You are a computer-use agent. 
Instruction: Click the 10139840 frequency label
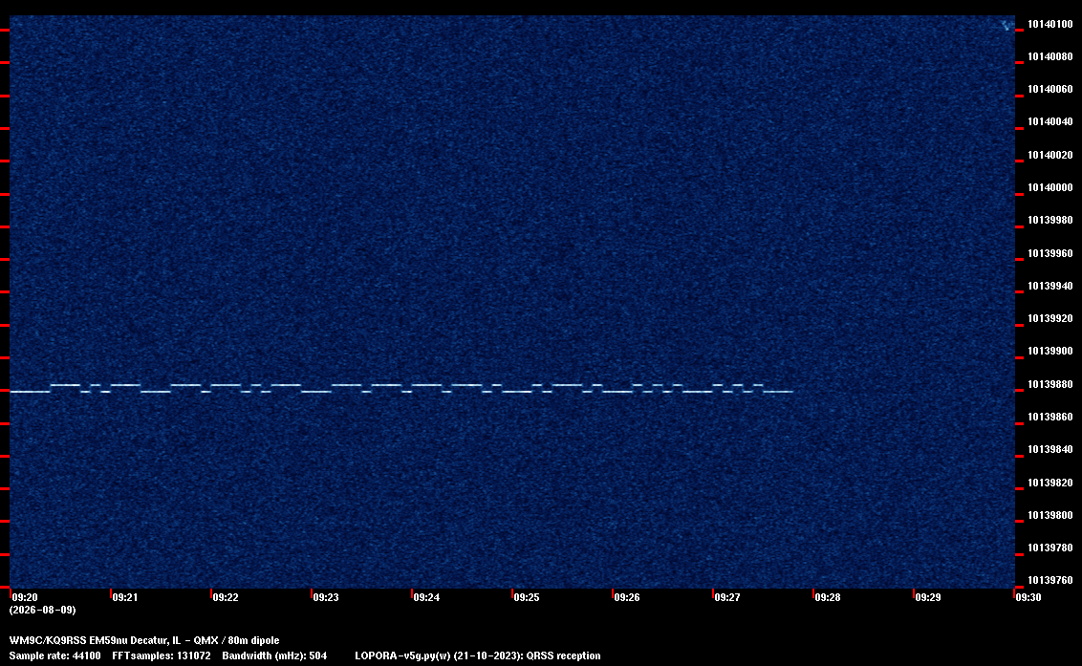tap(1050, 449)
